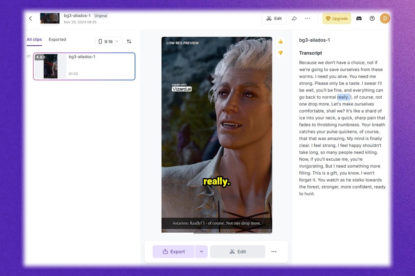Switch to the Exported tab
Viewport: 415px width, 276px height.
click(57, 40)
